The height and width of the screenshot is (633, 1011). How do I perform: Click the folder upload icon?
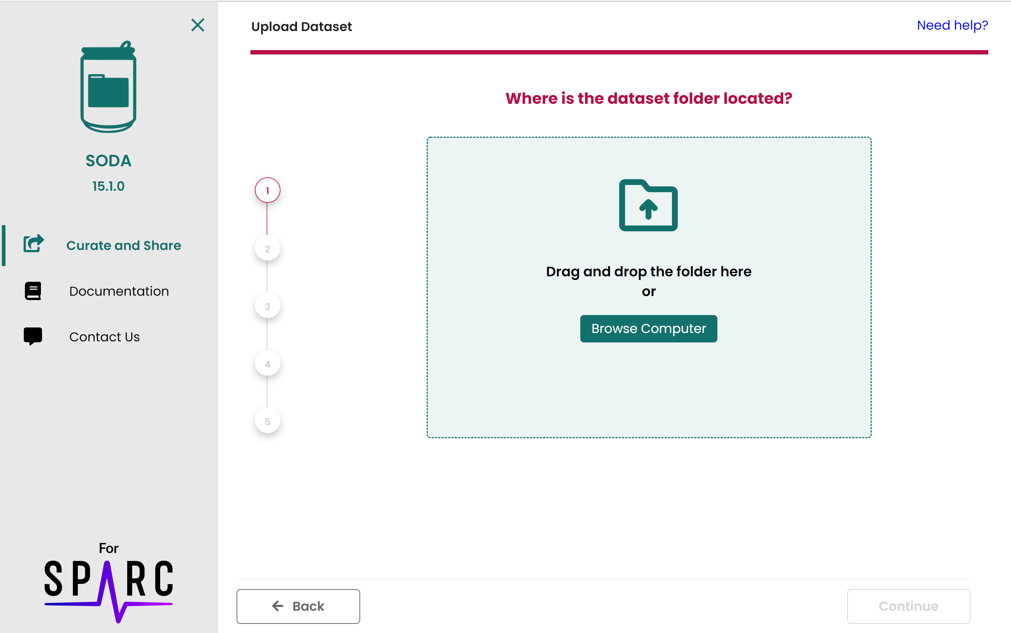pyautogui.click(x=648, y=205)
